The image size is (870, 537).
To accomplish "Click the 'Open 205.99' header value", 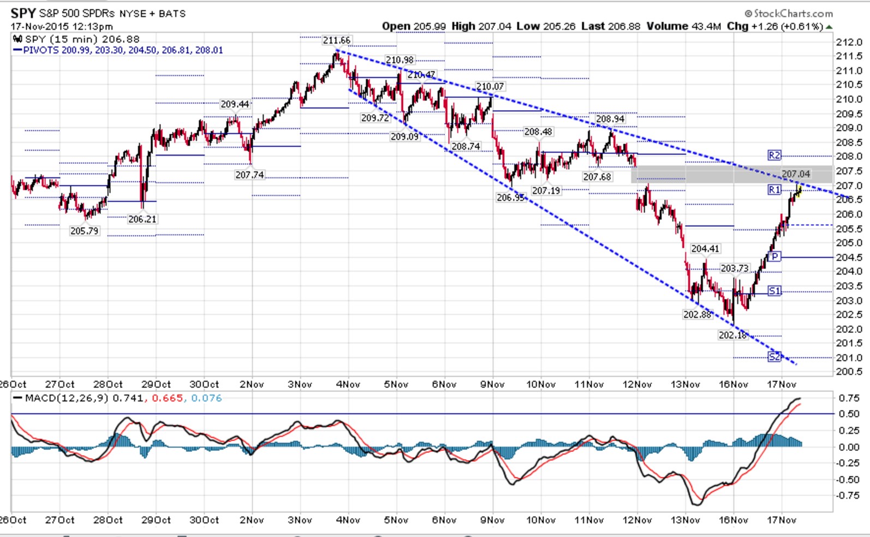I will pyautogui.click(x=414, y=26).
